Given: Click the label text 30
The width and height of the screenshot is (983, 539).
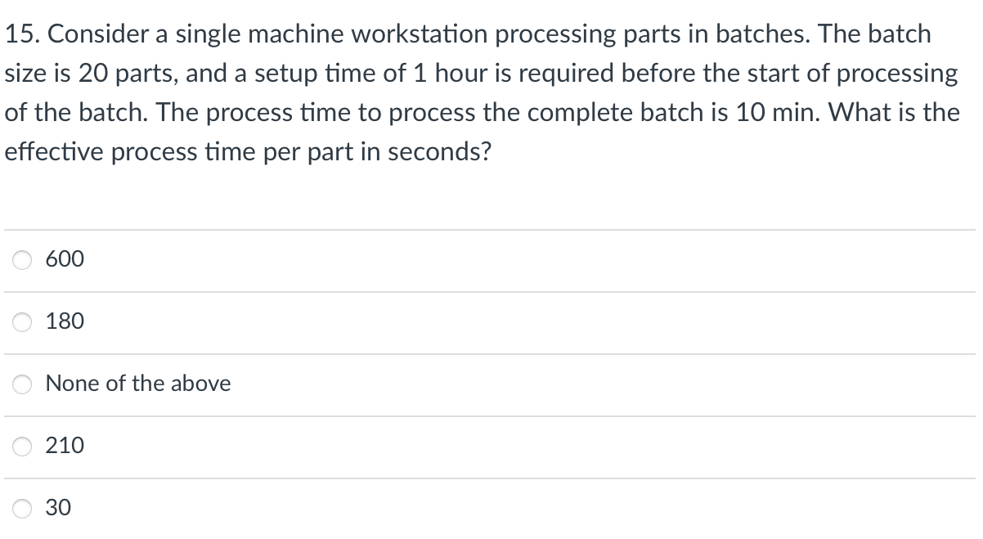Looking at the screenshot, I should tap(59, 508).
